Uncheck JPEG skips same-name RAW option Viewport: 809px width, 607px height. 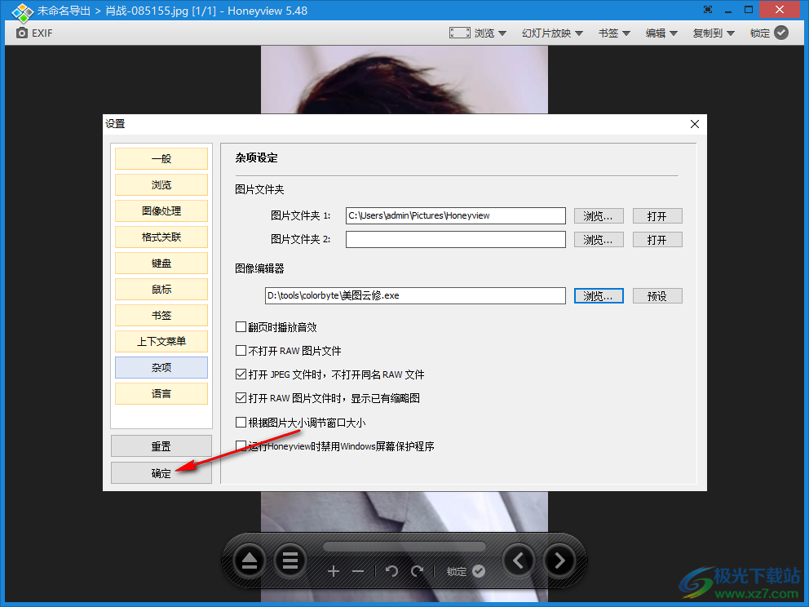[241, 374]
